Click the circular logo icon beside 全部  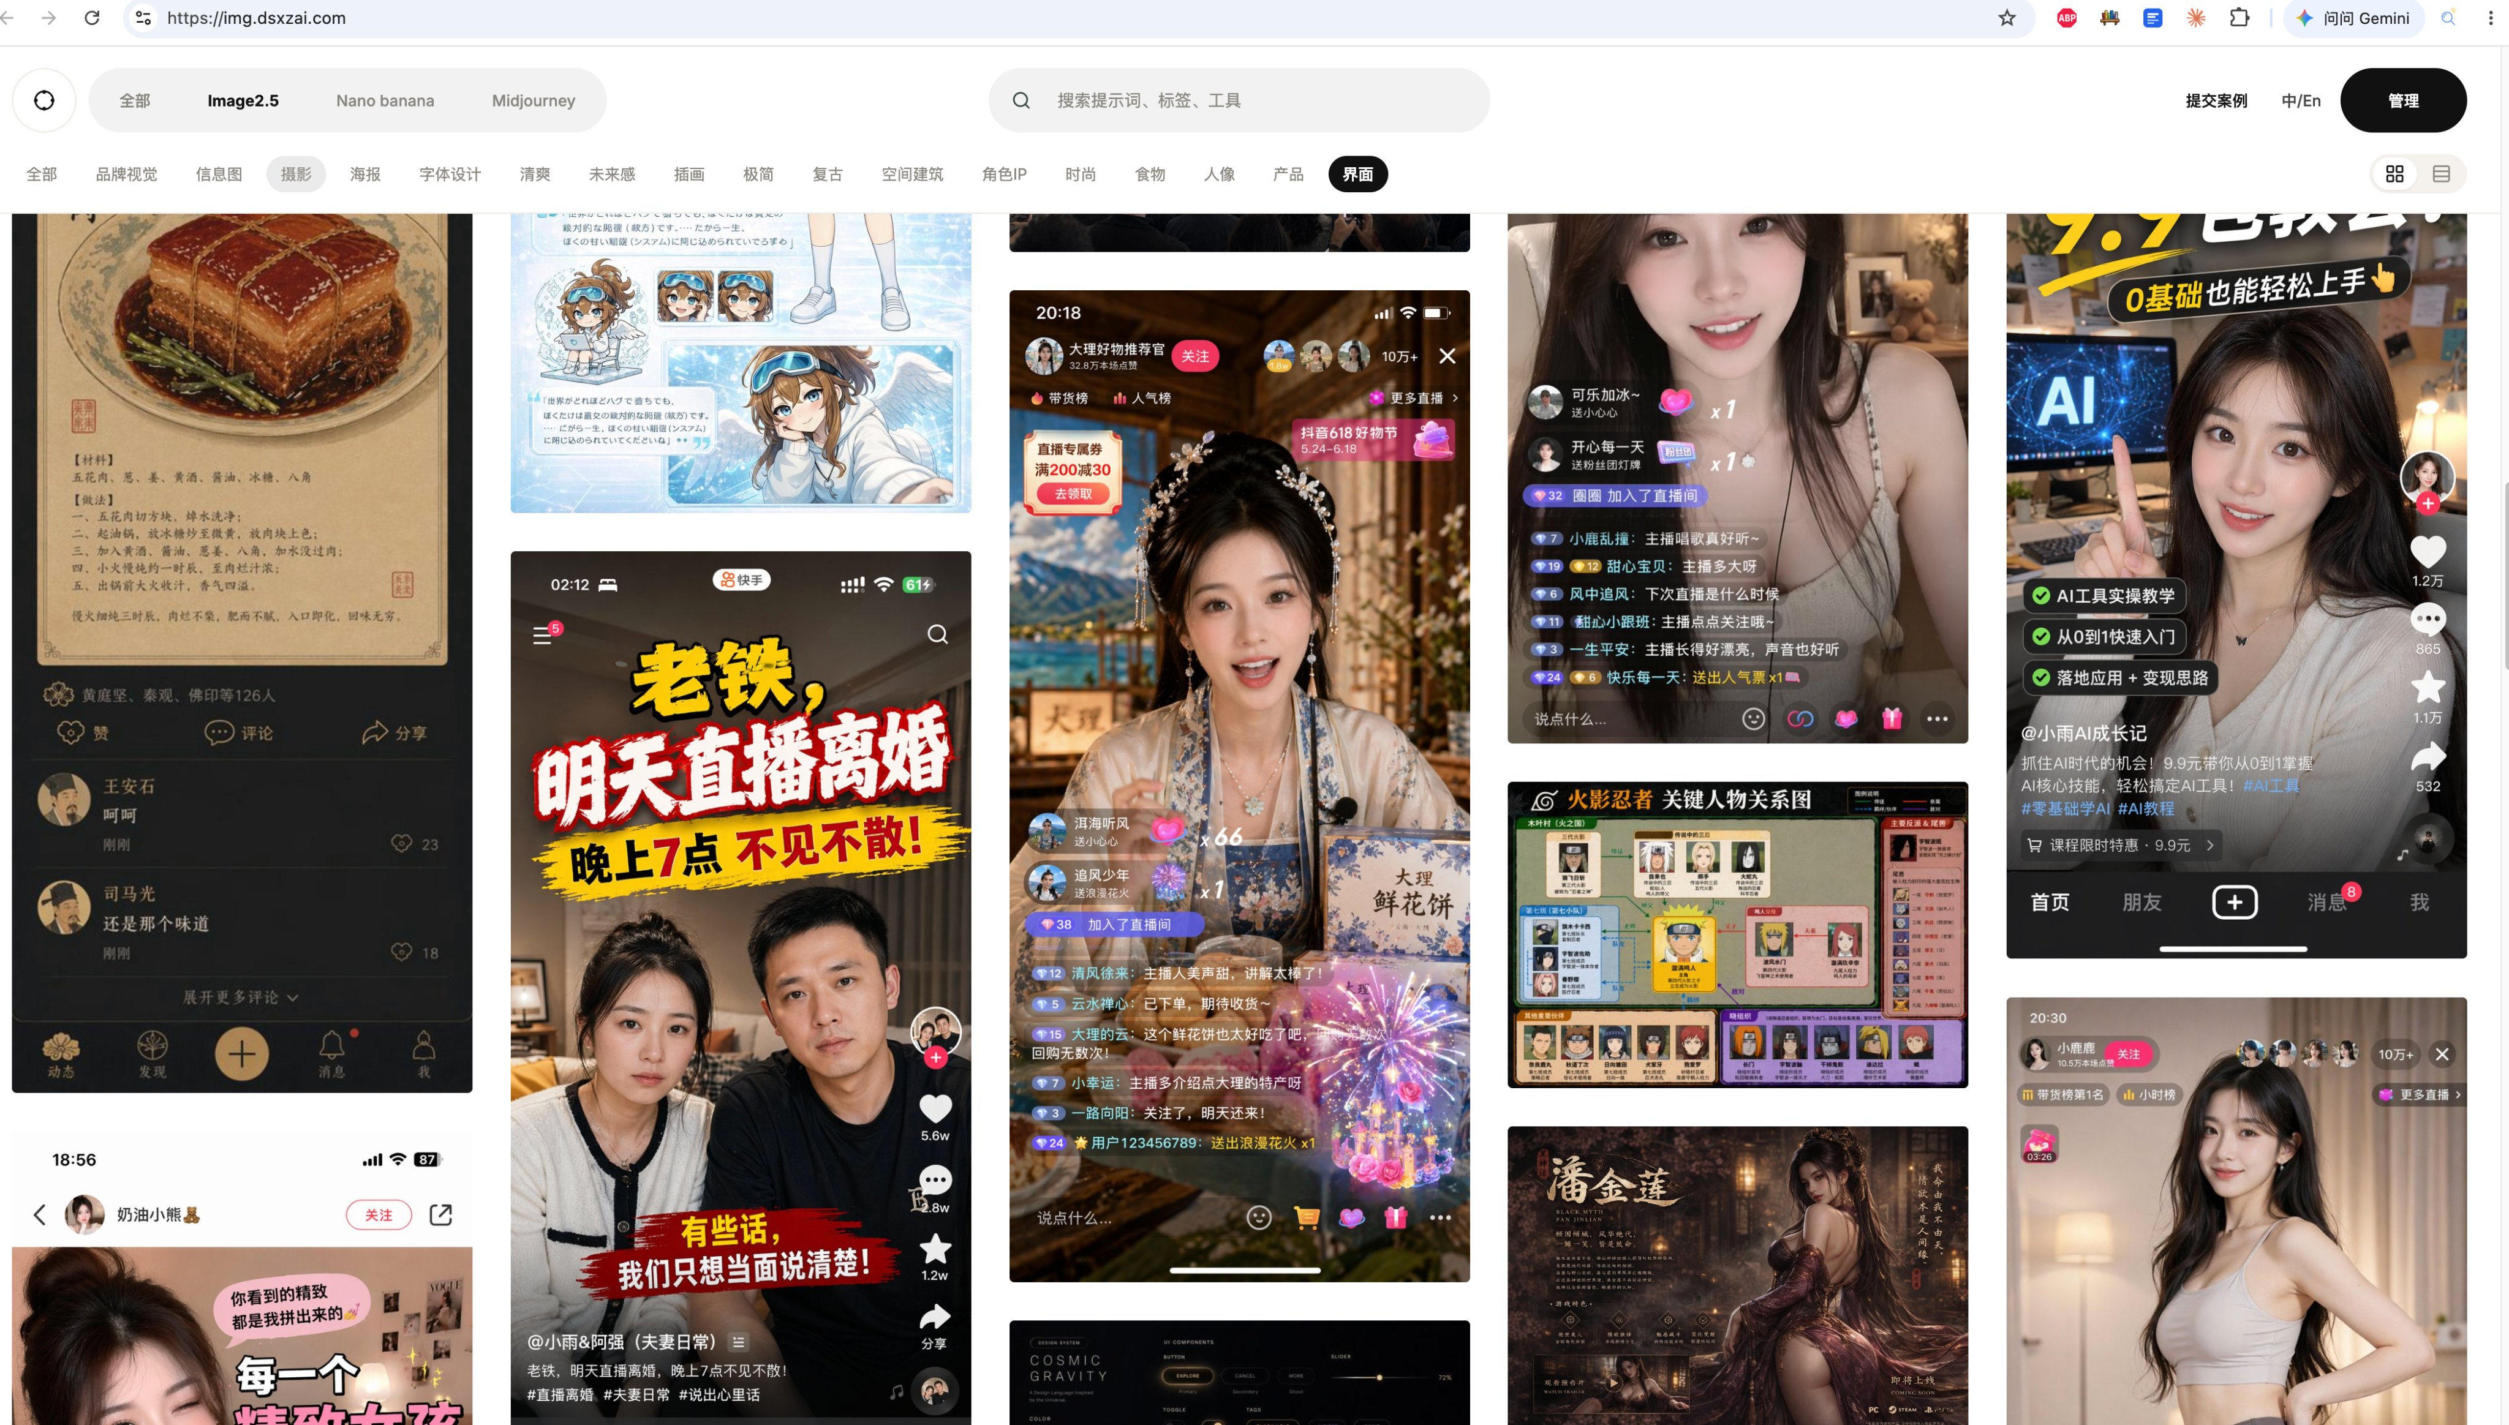coord(44,100)
